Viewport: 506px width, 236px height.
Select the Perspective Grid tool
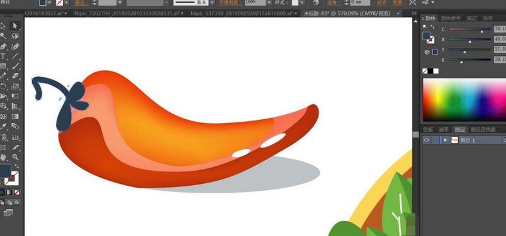tap(15, 106)
